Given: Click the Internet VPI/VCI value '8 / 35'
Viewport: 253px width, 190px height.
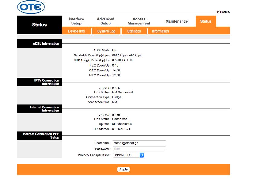Looking at the screenshot, I should coord(116,115).
